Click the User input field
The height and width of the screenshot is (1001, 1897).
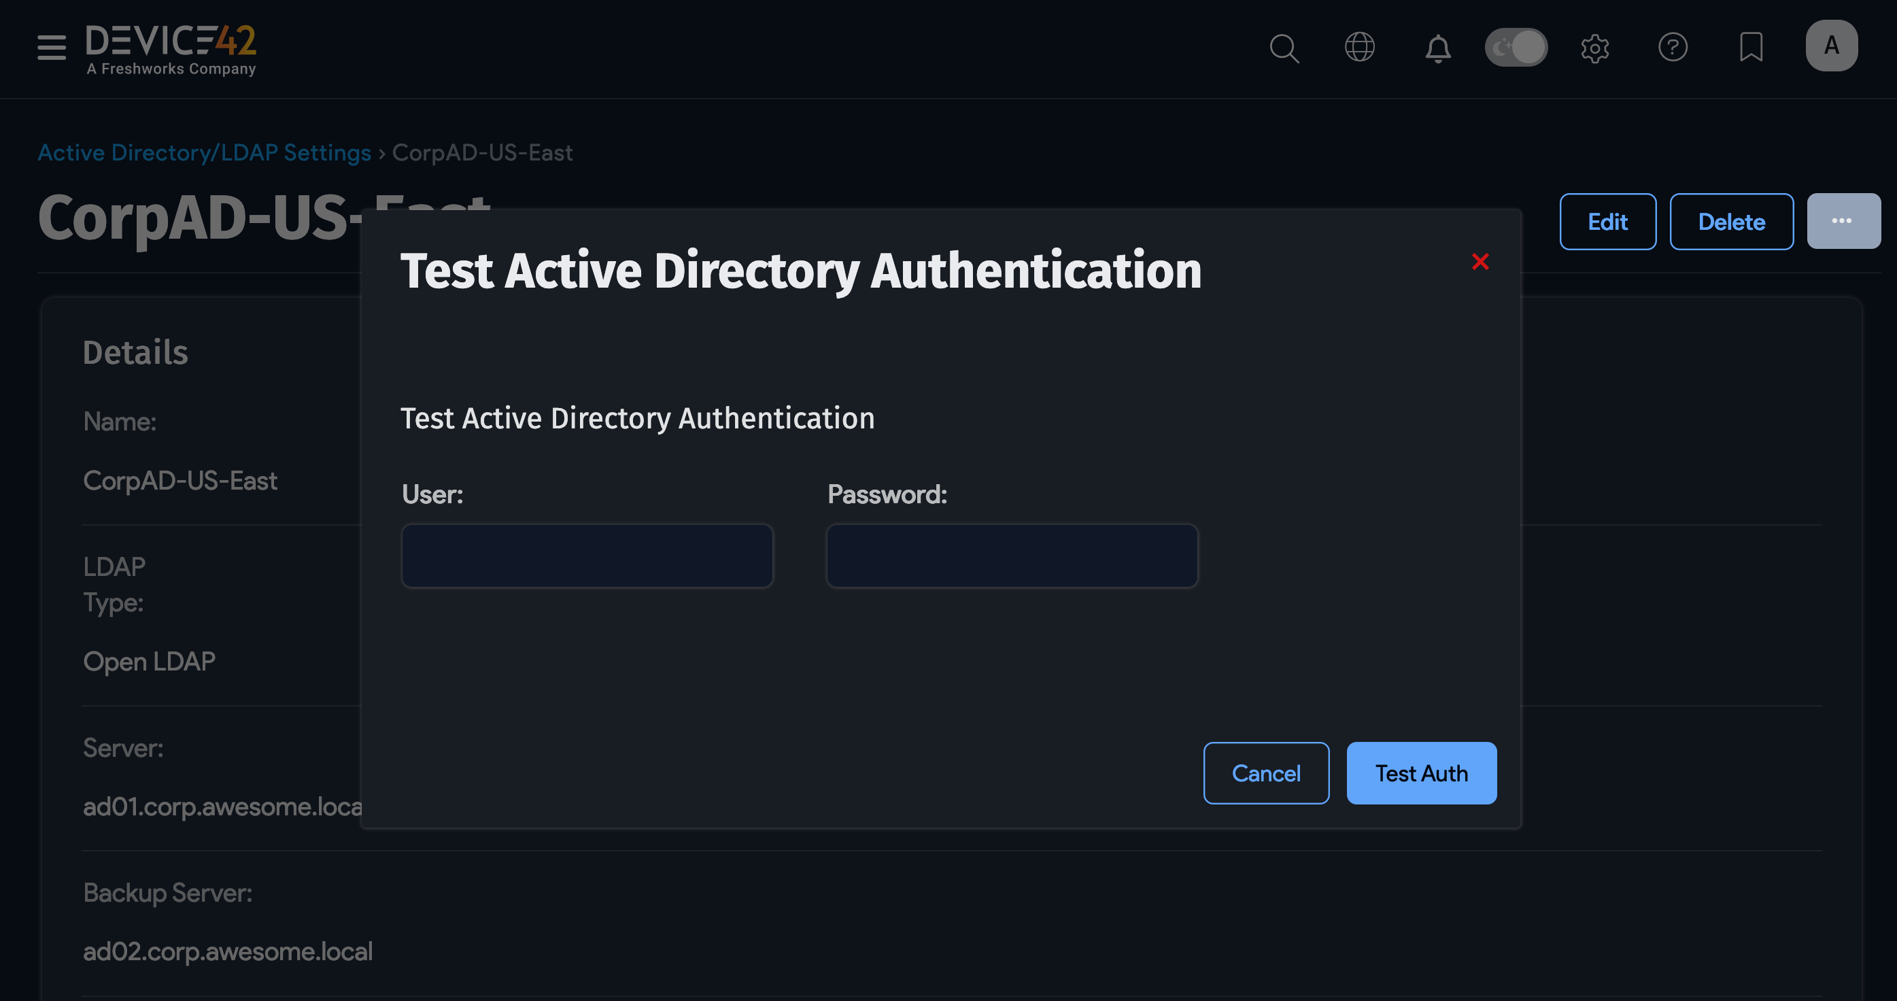point(587,556)
